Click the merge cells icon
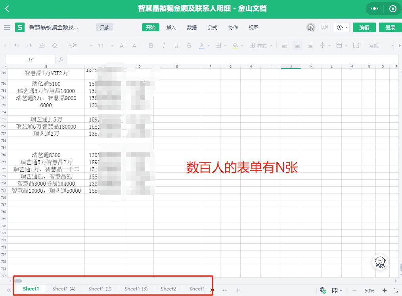The image size is (402, 296). tap(339, 46)
